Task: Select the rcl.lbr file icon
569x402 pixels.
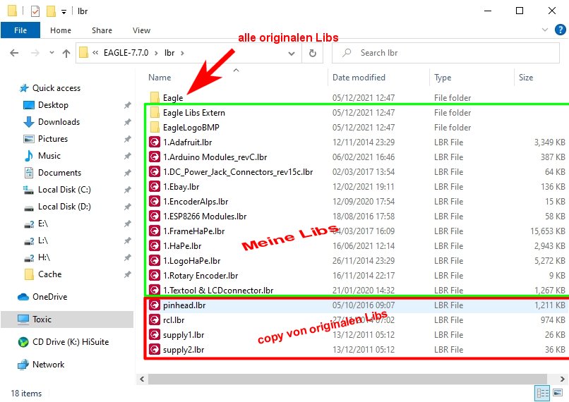Action: (x=155, y=320)
